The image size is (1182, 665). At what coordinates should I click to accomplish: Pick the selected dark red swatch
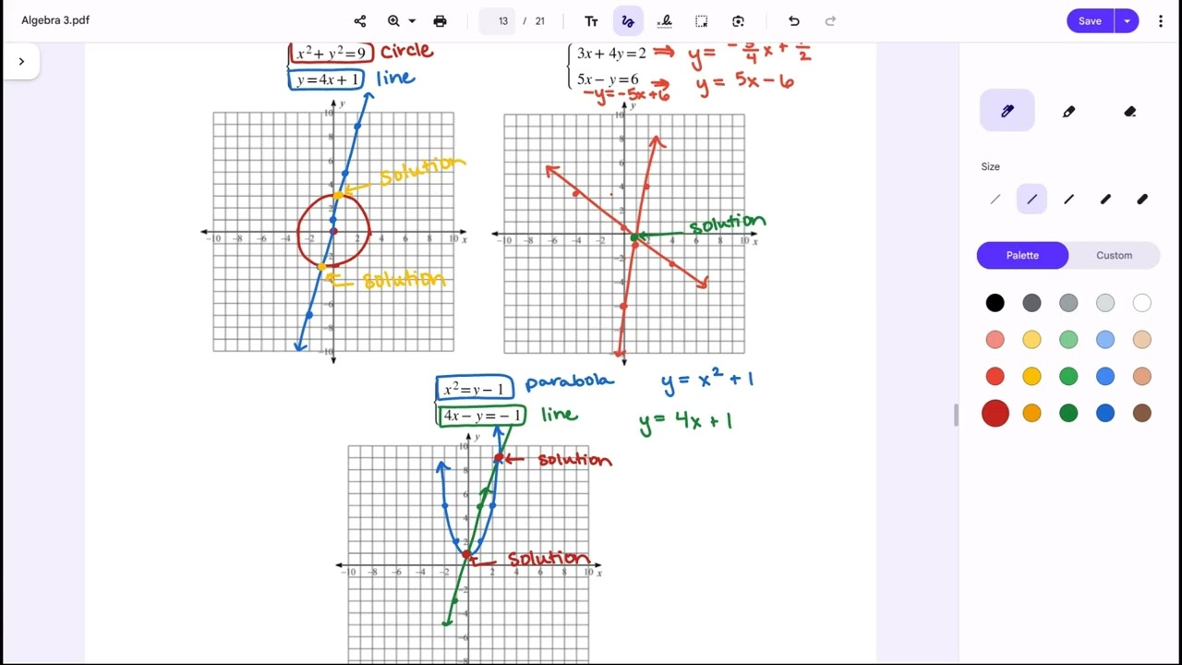[x=995, y=414]
